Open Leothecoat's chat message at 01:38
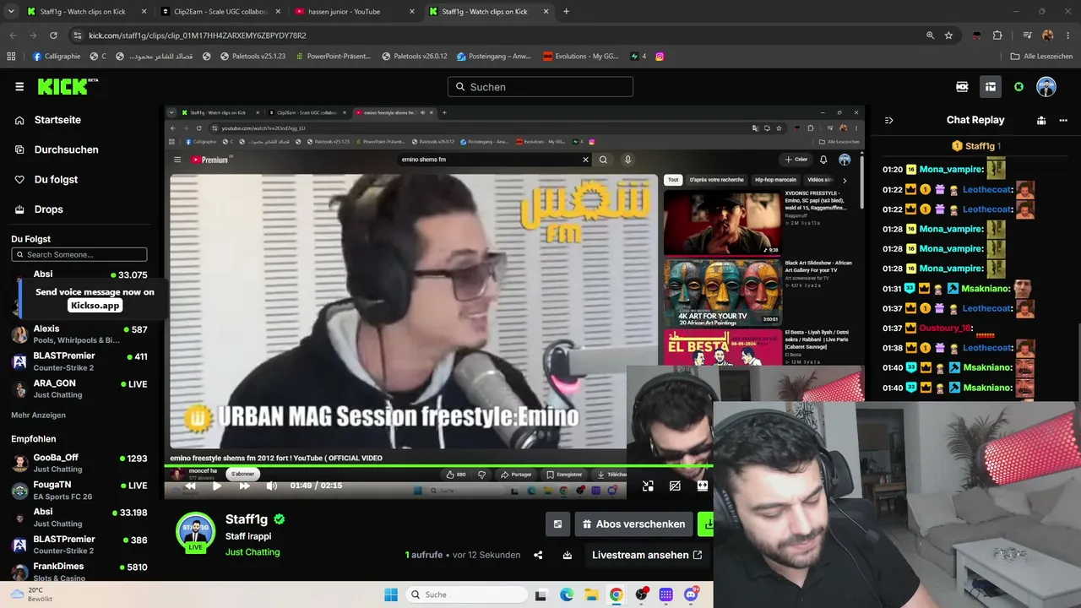Screen dimensions: 1081x608 point(959,348)
